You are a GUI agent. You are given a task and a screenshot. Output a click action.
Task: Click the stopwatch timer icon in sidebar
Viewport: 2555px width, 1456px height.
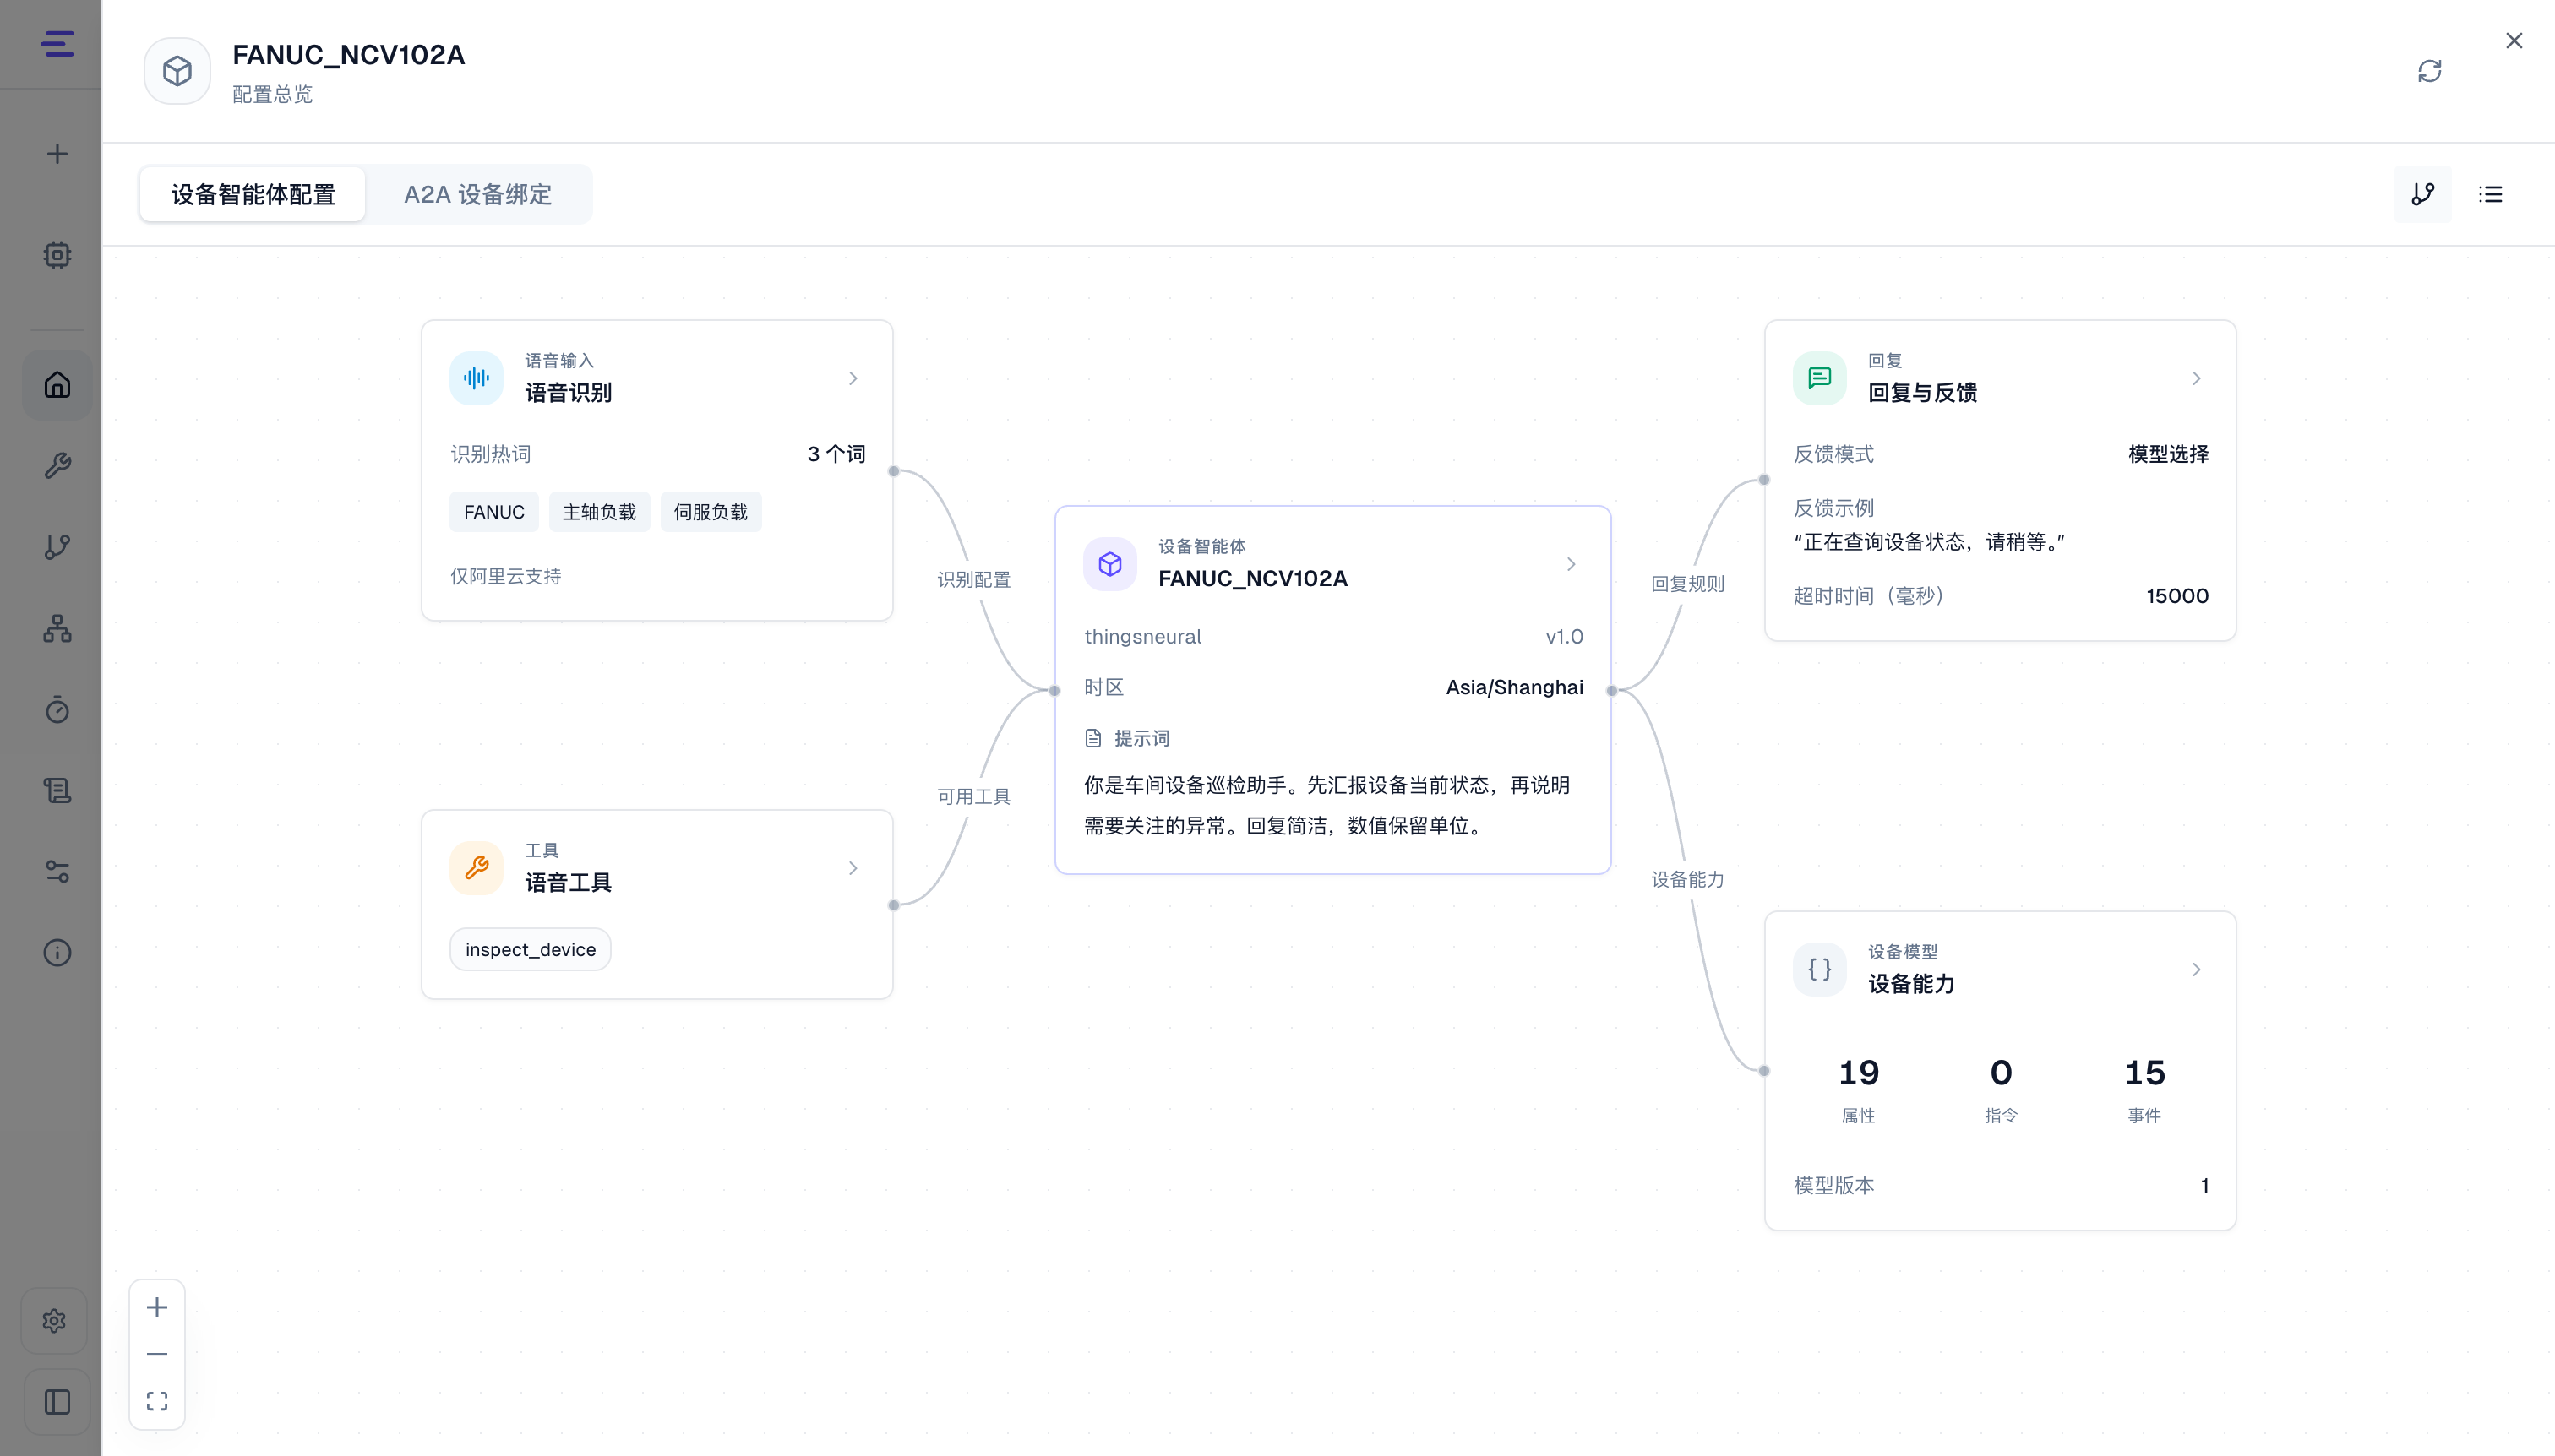pyautogui.click(x=57, y=709)
